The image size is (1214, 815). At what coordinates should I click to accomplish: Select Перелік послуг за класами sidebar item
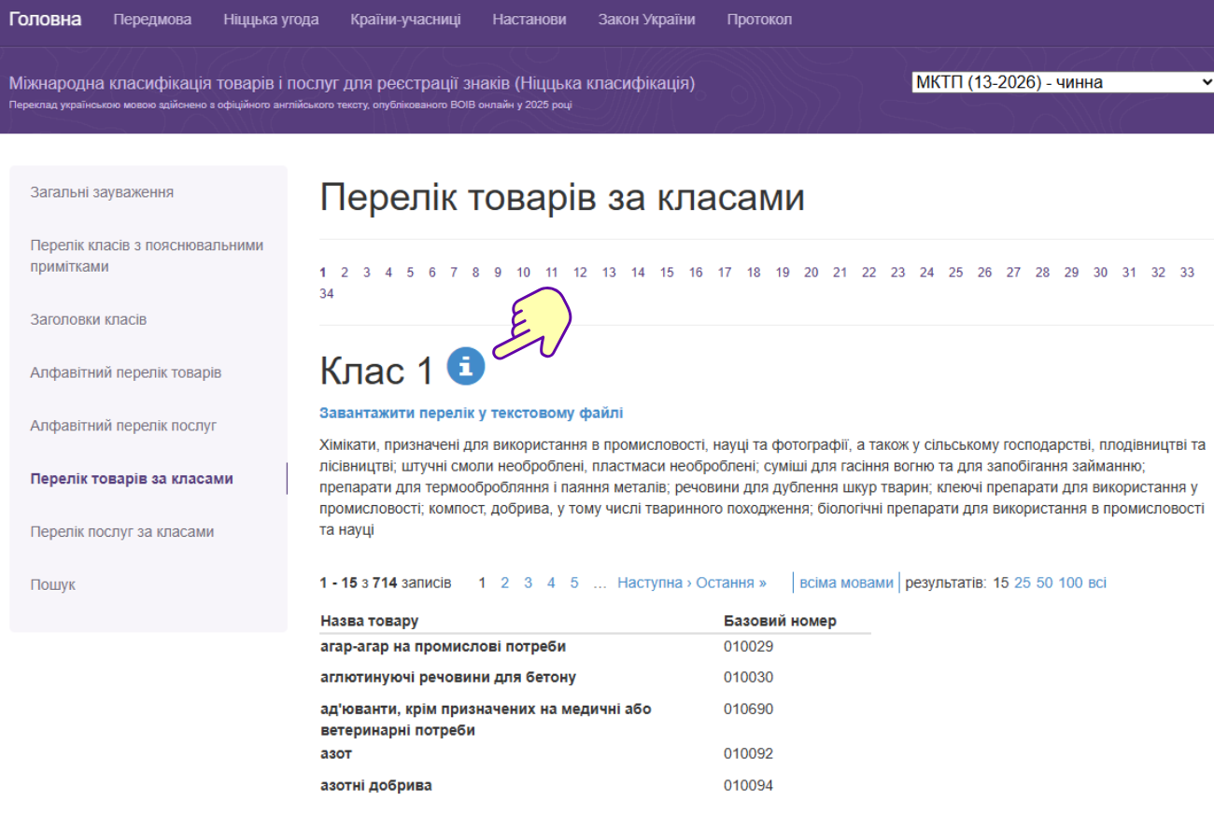click(x=121, y=531)
